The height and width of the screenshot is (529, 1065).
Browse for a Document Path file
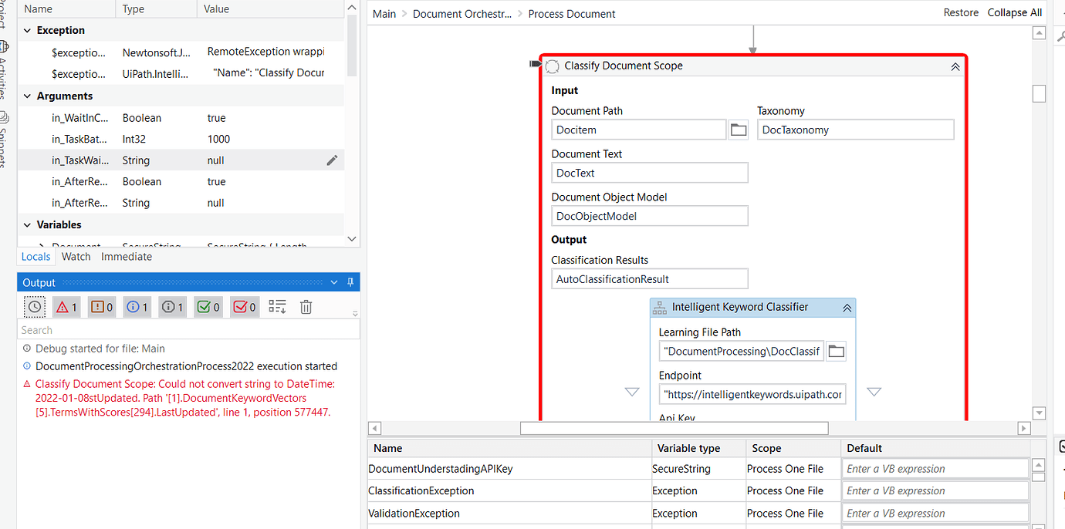[738, 129]
